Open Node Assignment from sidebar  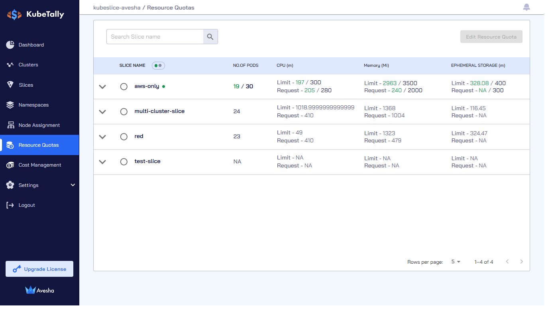point(39,125)
